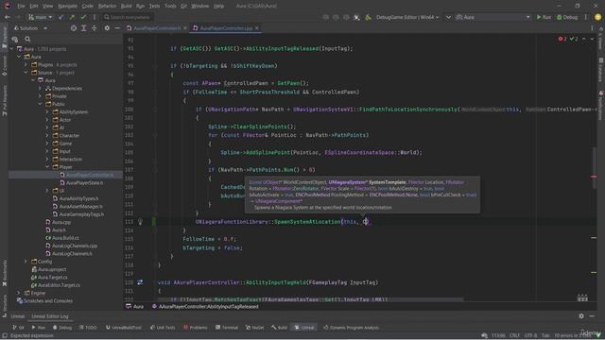Screen dimensions: 605x340
Task: Open the DebugGame Editor | Win64 configuration dropdown
Action: 407,17
